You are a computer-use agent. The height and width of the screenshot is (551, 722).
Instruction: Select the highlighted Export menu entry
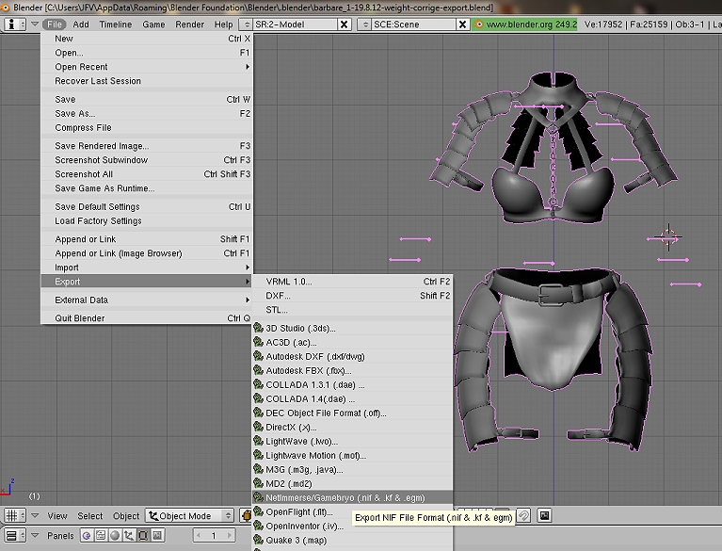coord(147,282)
